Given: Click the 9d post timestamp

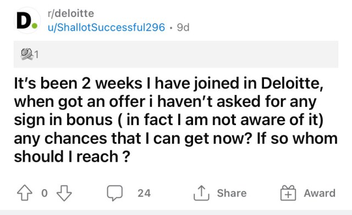Looking at the screenshot, I should [183, 27].
